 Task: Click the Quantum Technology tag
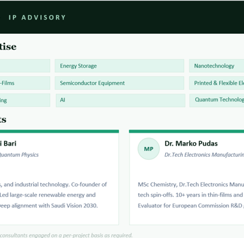point(217,100)
